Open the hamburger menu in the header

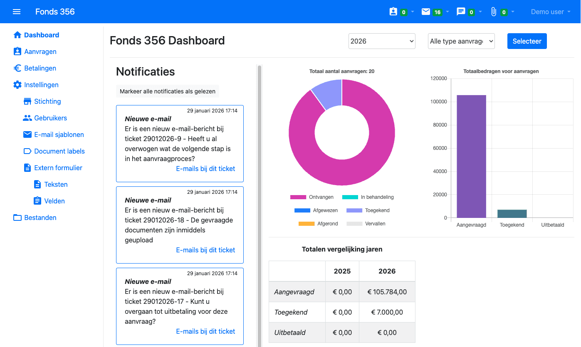pos(17,12)
